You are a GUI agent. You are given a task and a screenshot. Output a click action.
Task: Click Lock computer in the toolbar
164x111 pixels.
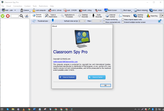pos(39,10)
